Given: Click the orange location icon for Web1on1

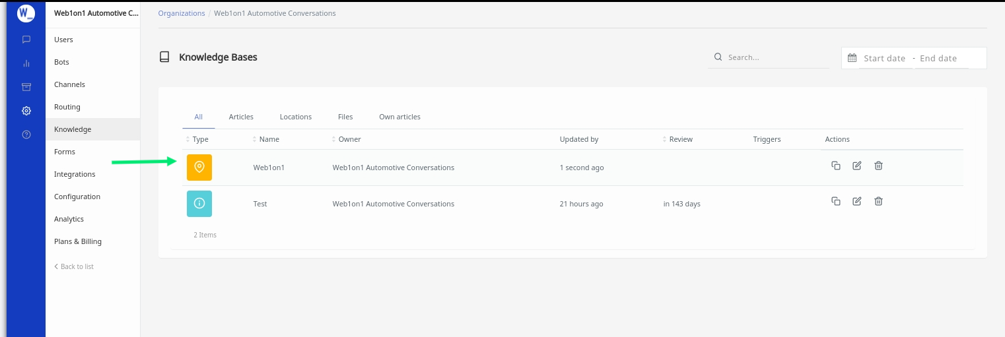Looking at the screenshot, I should coord(199,168).
